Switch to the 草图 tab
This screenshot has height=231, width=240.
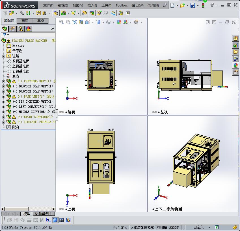pyautogui.click(x=40, y=21)
